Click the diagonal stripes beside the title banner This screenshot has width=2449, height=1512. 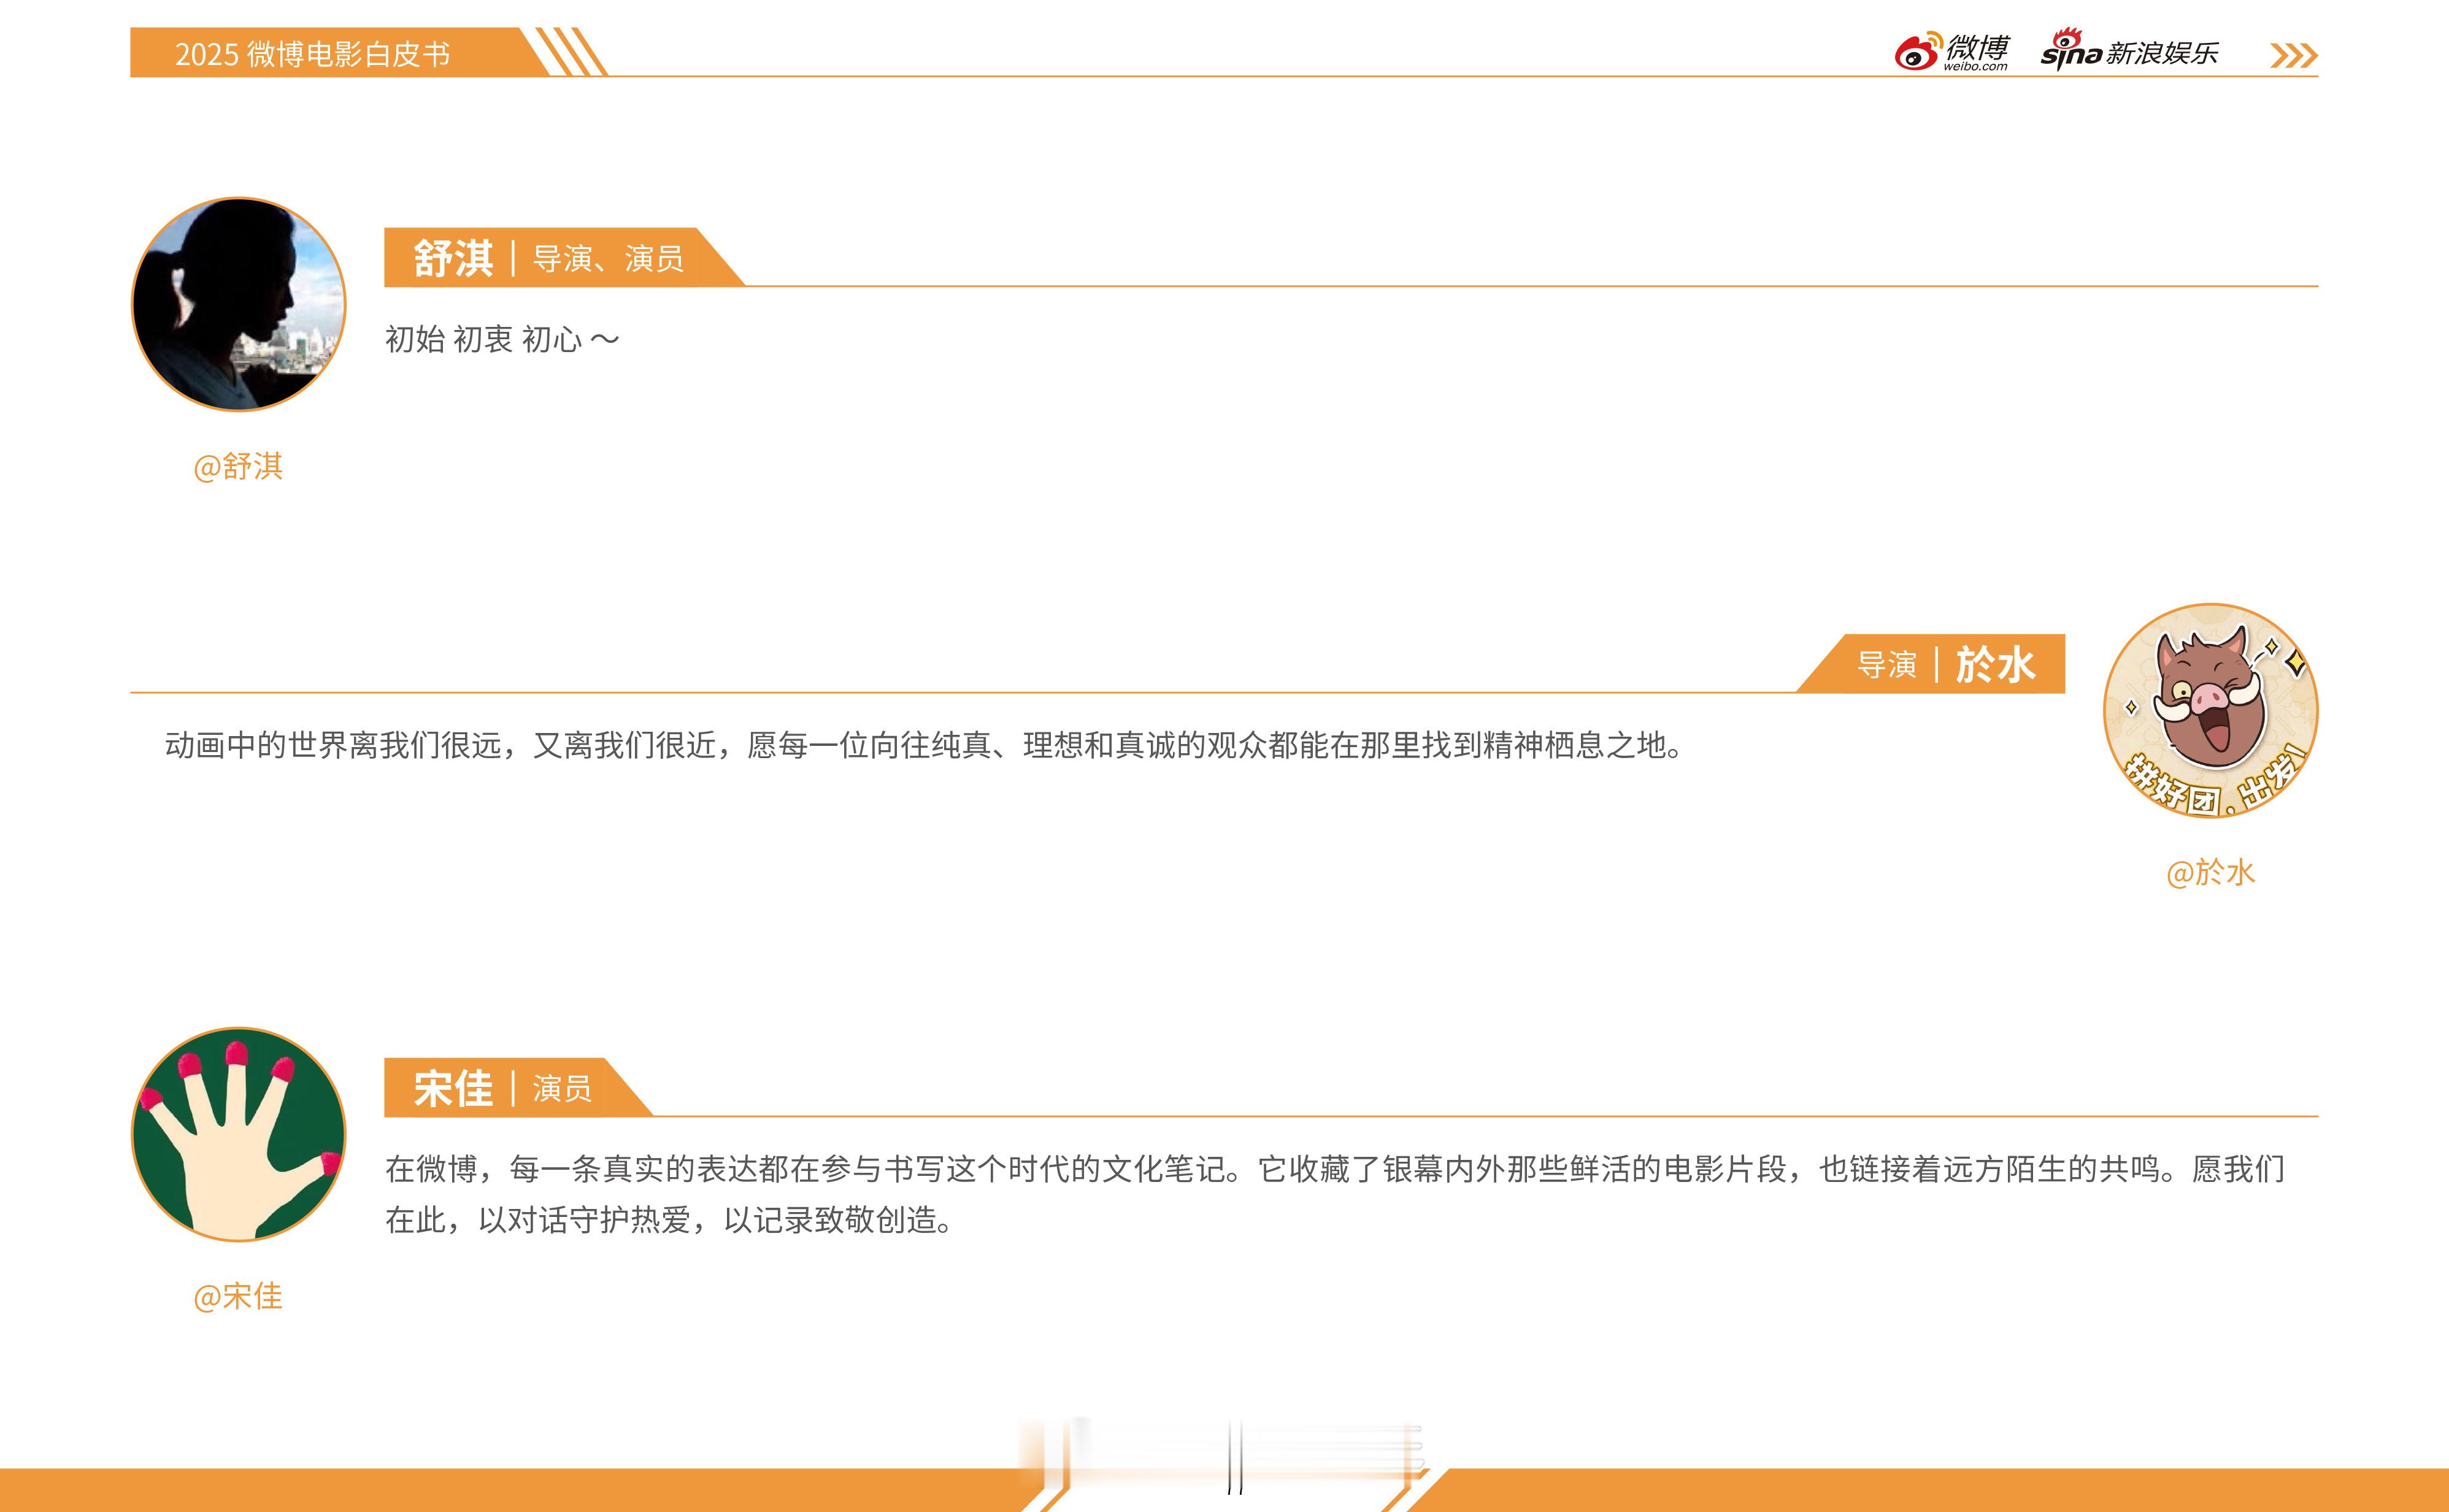(x=572, y=52)
